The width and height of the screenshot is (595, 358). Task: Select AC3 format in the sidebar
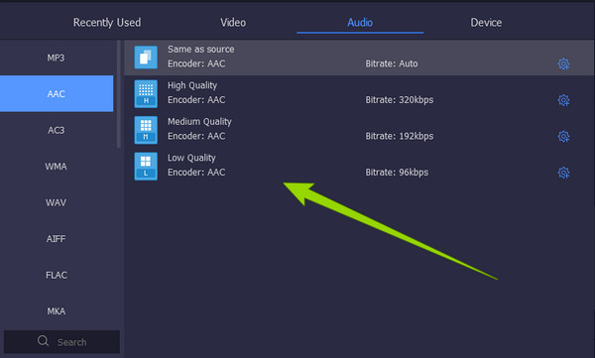(57, 130)
